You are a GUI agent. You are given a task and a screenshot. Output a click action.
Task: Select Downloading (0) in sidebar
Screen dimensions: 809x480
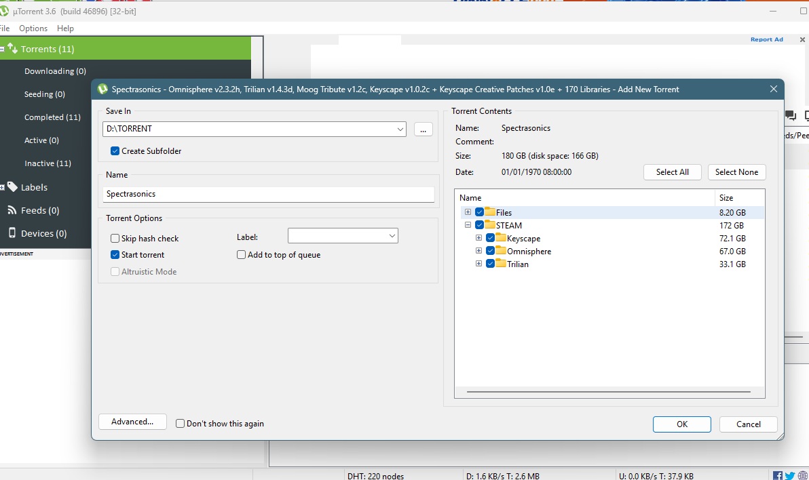click(55, 71)
